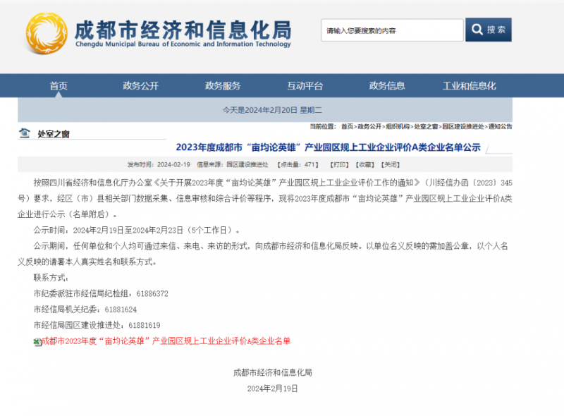Click the 点击量 471 counter

tap(298, 164)
